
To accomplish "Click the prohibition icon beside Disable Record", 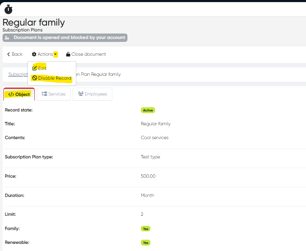I will pyautogui.click(x=35, y=78).
